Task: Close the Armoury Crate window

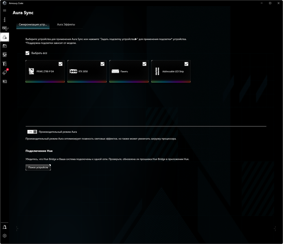Action: pos(279,3)
